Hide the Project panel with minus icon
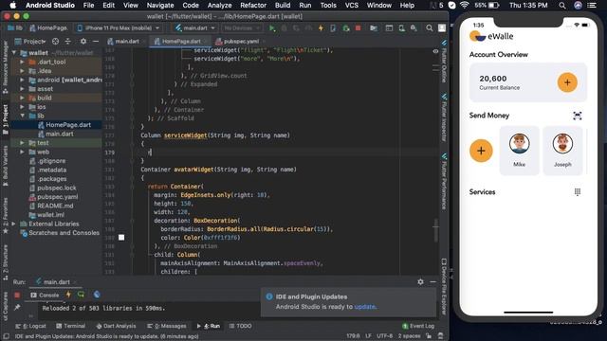The width and height of the screenshot is (607, 341). tap(96, 42)
